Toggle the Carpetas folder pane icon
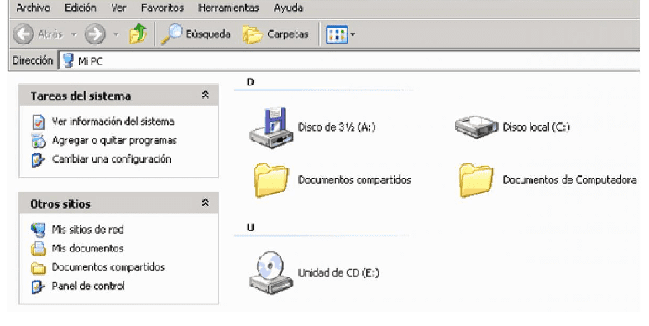 click(x=252, y=34)
